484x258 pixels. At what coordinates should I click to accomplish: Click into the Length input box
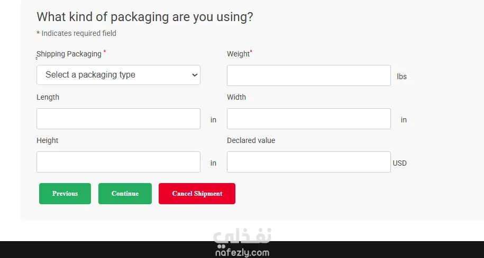118,119
